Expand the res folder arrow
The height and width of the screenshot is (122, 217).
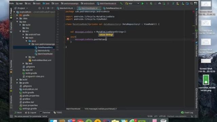tap(26, 57)
